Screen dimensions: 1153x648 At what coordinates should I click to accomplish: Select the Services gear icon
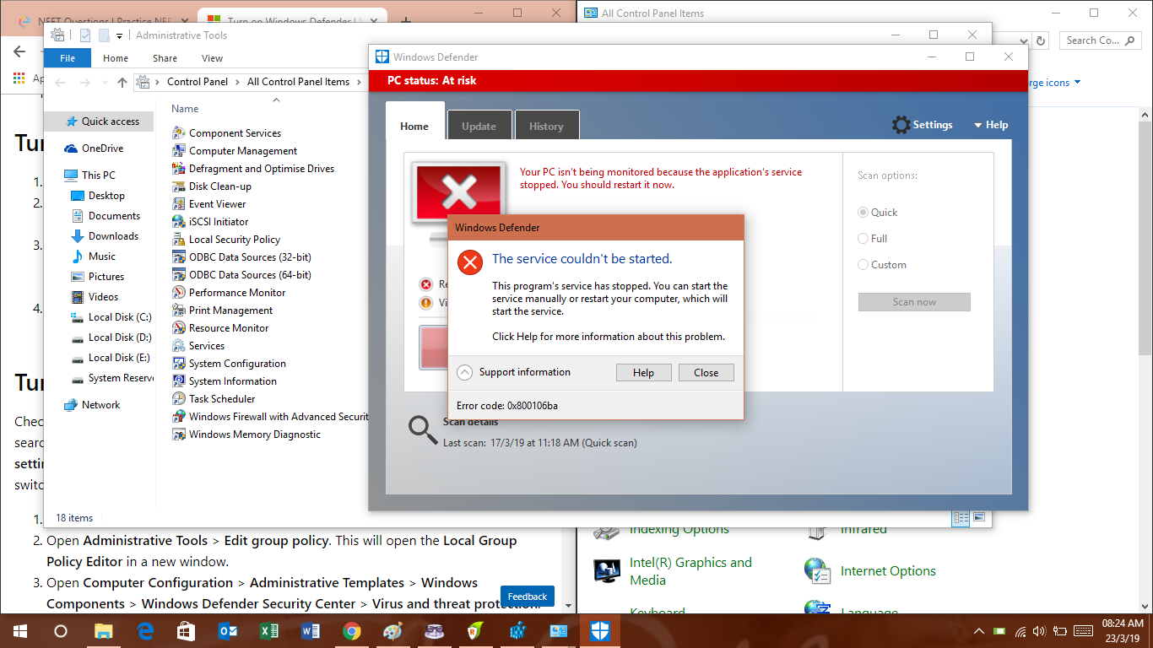click(x=179, y=345)
